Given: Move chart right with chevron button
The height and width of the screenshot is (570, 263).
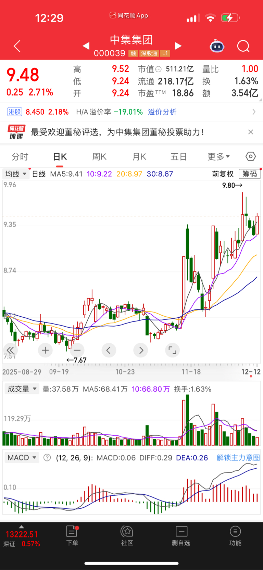Looking at the screenshot, I should [141, 350].
